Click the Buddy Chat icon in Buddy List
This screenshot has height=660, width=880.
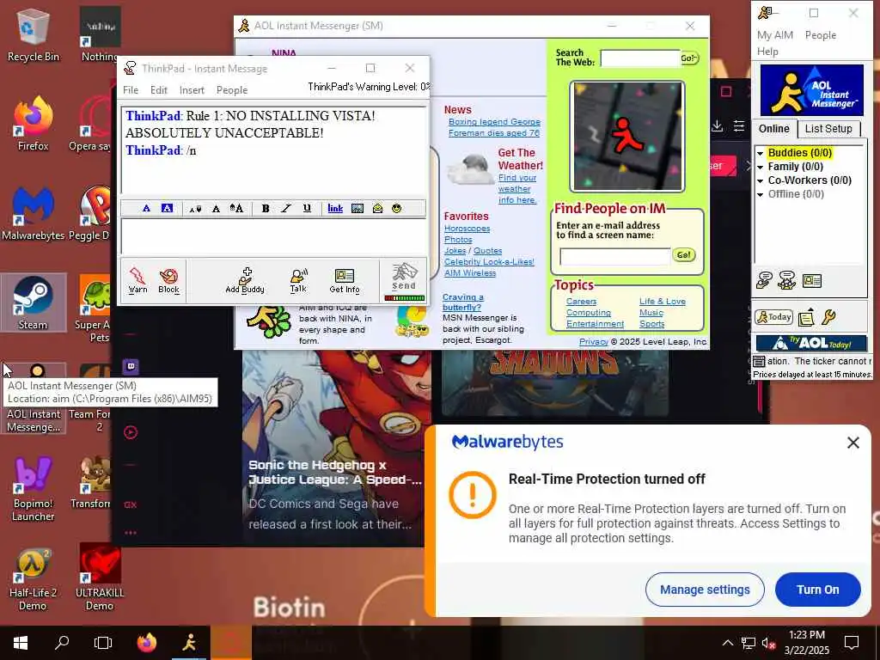[787, 279]
